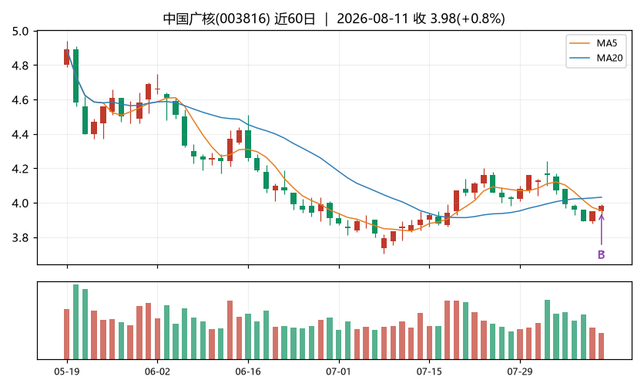Select the tall green candlestick right after 05-19
Image resolution: width=644 pixels, height=390 pixels.
tap(76, 76)
